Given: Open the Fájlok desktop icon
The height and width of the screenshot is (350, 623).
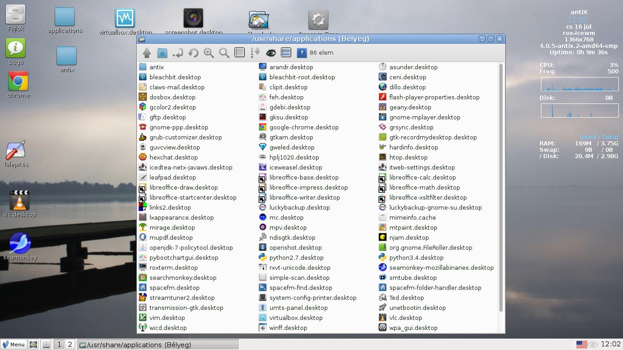Looking at the screenshot, I should (16, 18).
